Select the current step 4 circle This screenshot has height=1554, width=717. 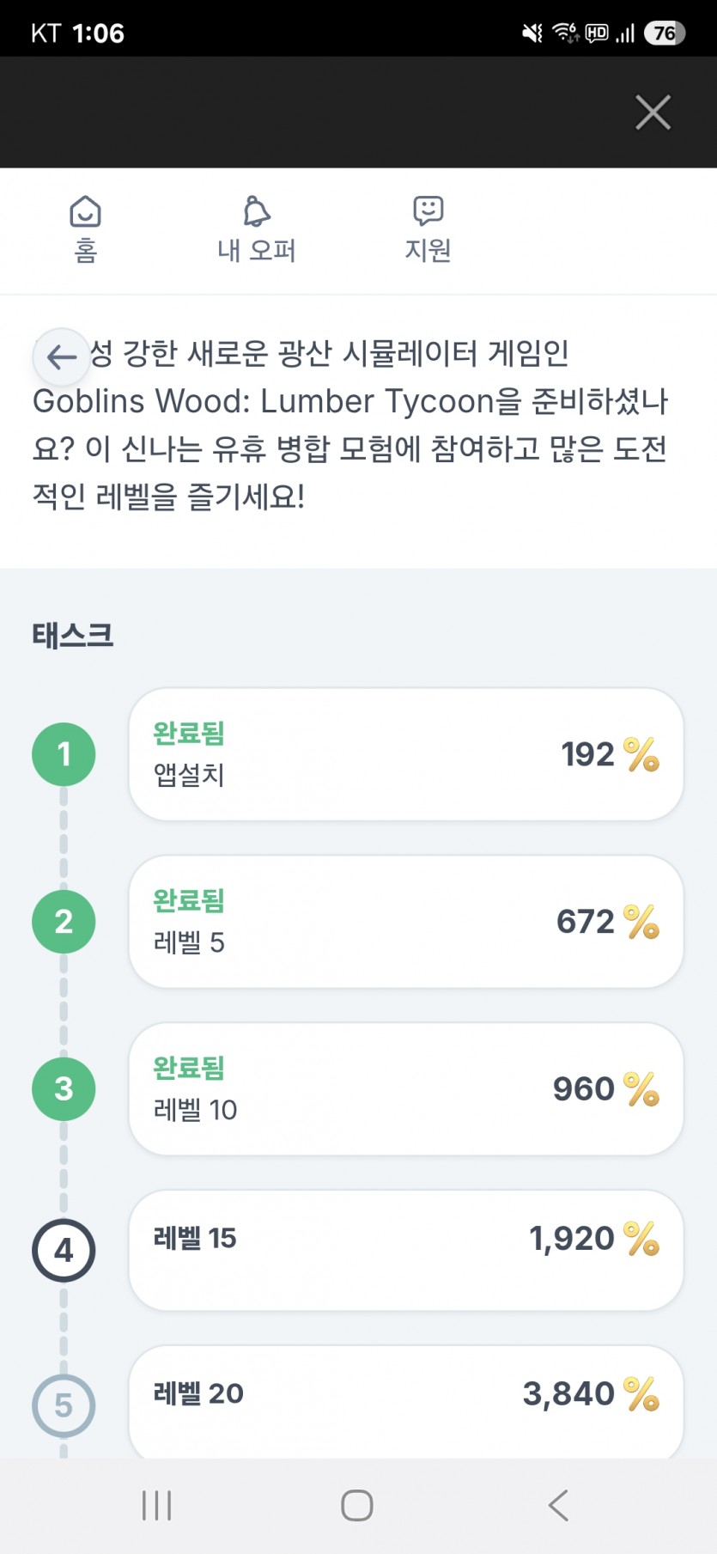(x=64, y=1251)
